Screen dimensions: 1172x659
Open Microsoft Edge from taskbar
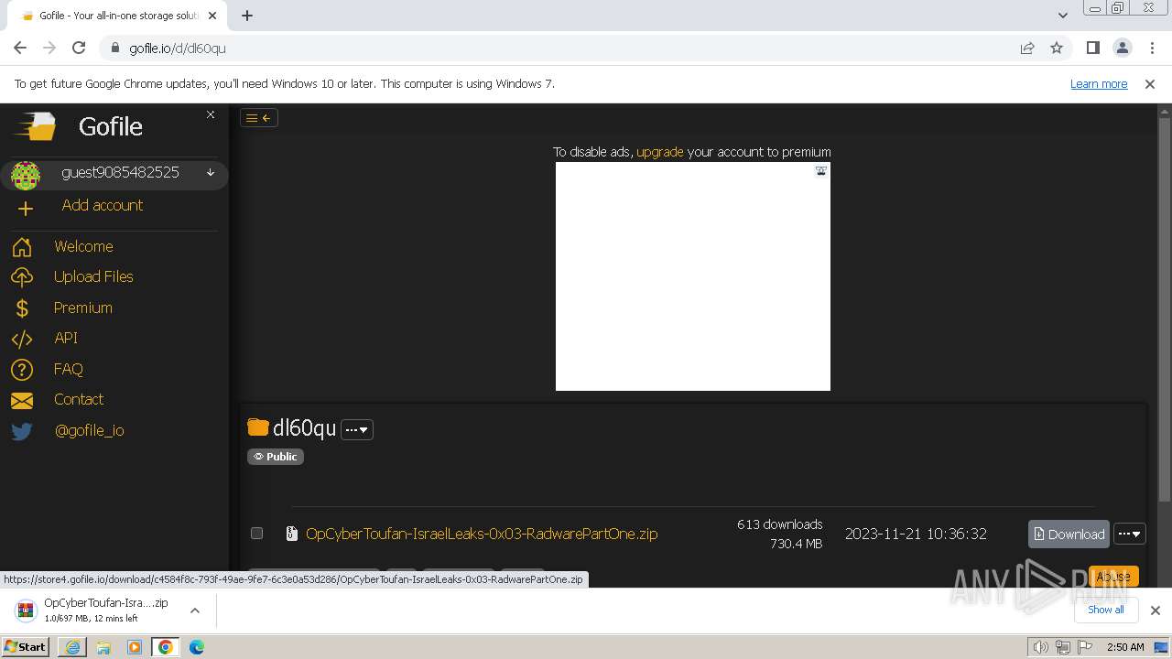click(x=196, y=647)
